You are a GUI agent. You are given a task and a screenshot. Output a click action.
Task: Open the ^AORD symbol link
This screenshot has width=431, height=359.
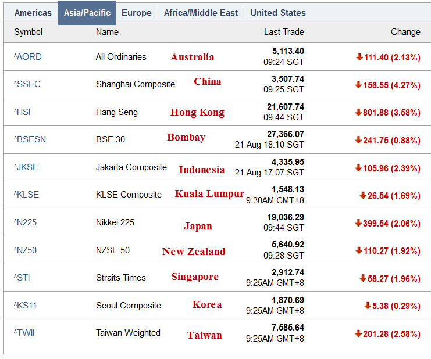(28, 57)
